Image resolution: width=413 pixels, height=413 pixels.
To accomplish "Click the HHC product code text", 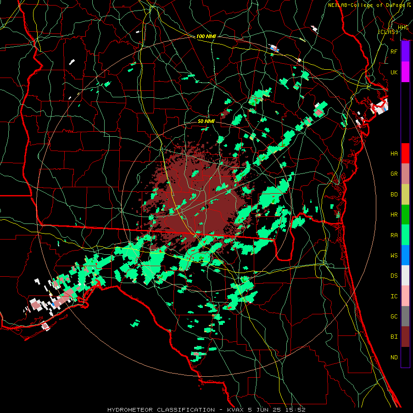I will [x=403, y=28].
